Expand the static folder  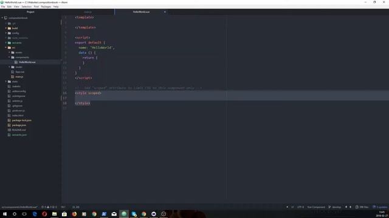[x=6, y=82]
